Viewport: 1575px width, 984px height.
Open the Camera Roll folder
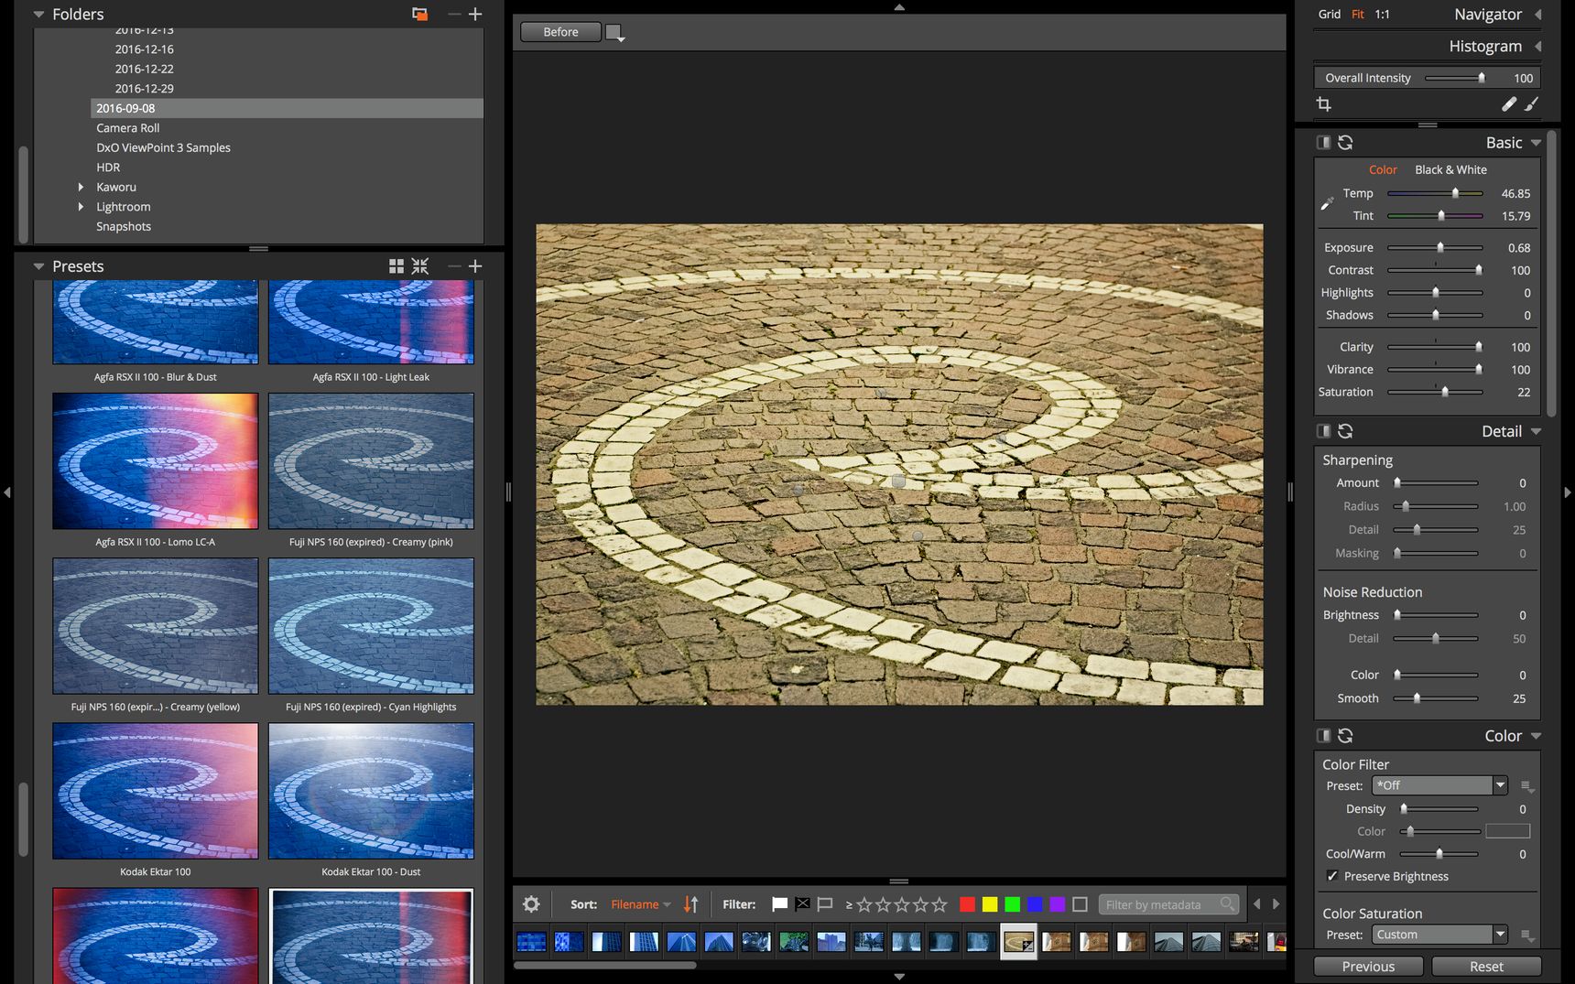point(128,128)
